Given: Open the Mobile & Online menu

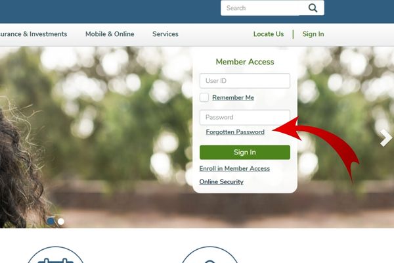Looking at the screenshot, I should [110, 34].
